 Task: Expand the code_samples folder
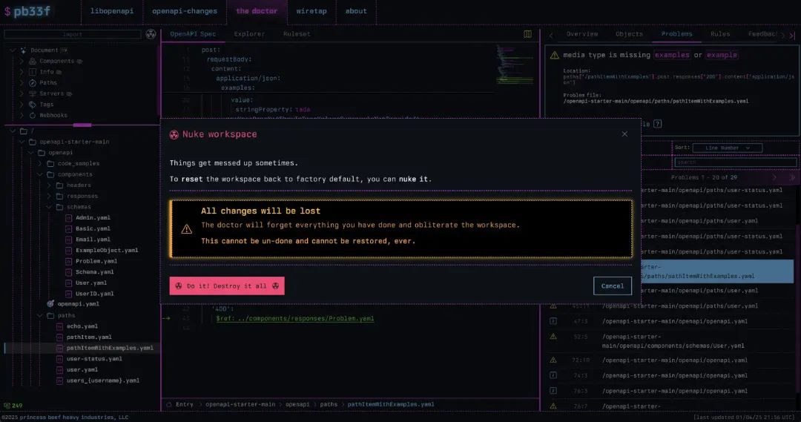40,164
